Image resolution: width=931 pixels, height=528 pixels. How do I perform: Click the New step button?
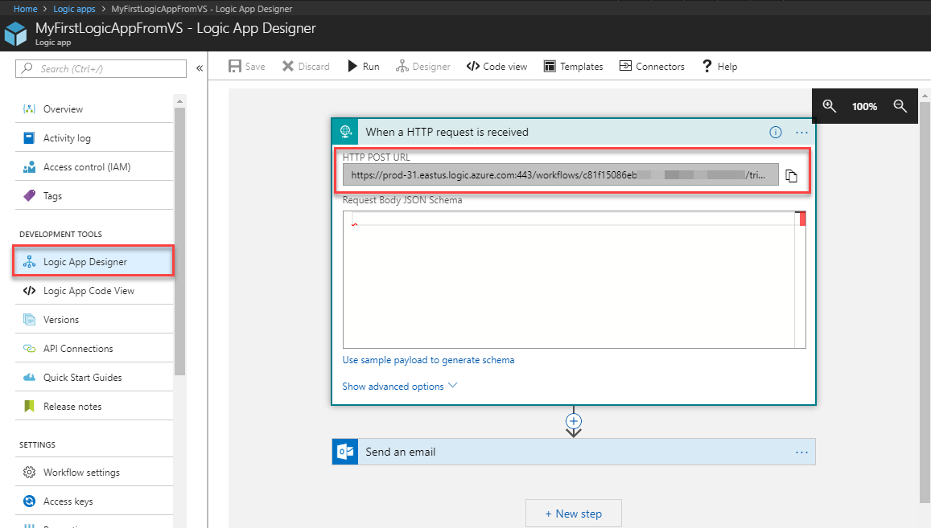pos(573,514)
